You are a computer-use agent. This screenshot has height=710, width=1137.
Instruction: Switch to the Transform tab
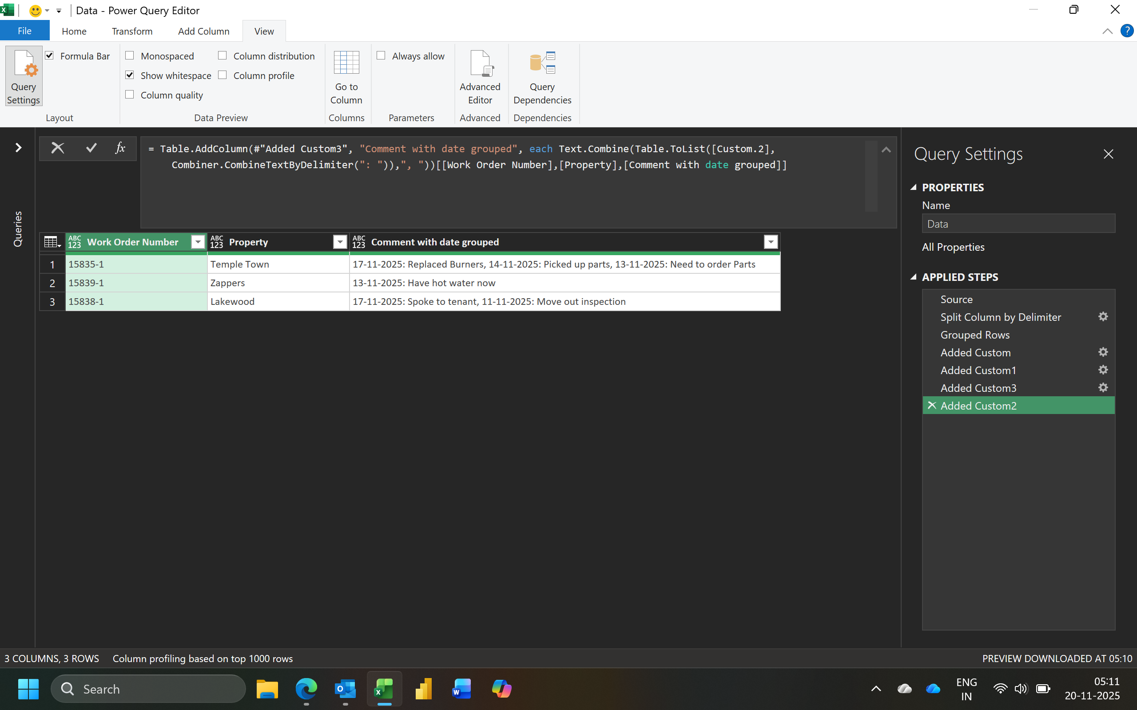coord(132,31)
